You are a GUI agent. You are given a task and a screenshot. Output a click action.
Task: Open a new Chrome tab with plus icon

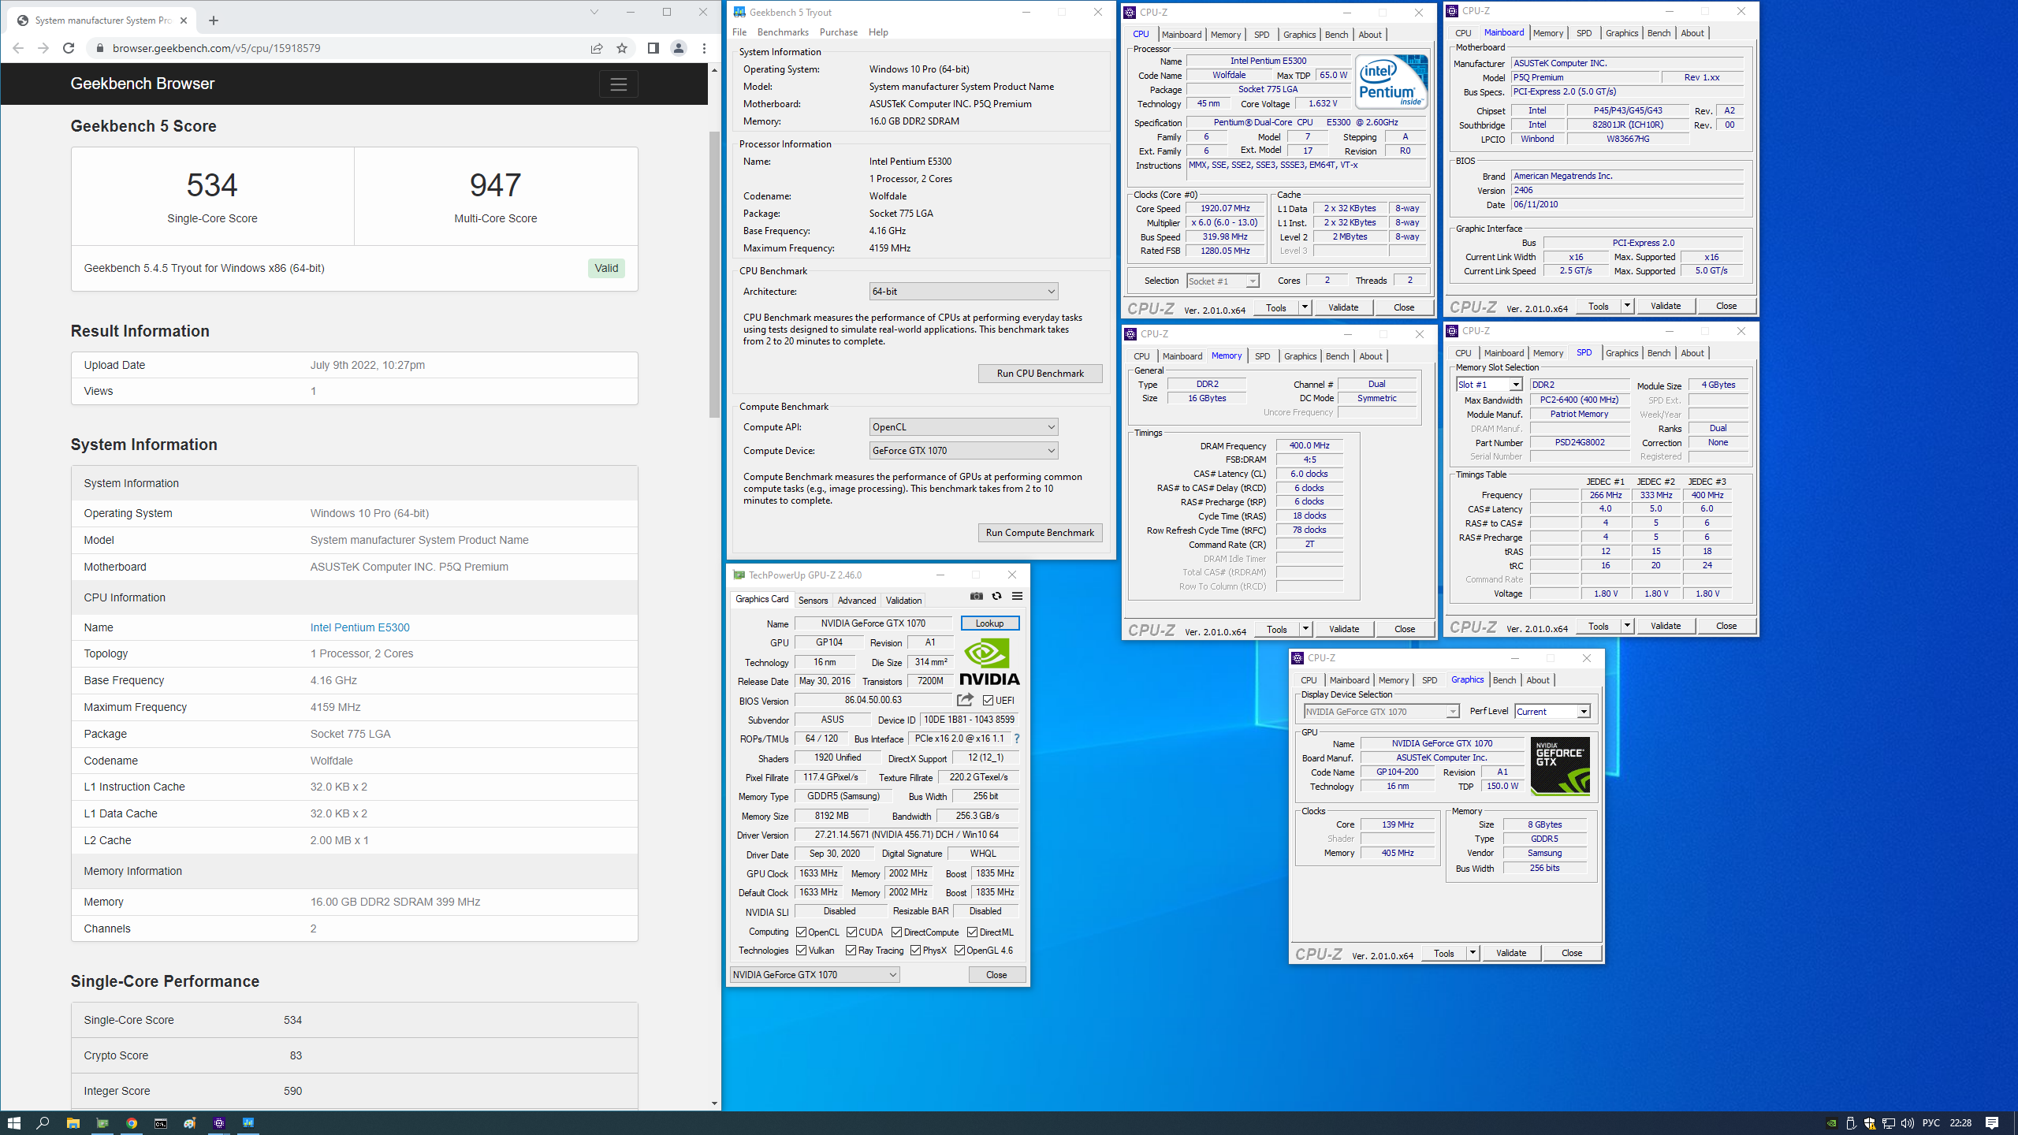[x=213, y=20]
